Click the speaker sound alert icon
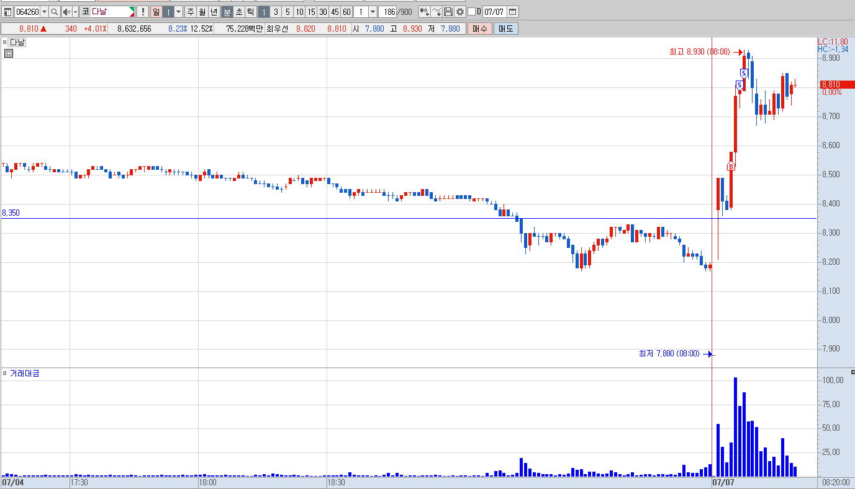The width and height of the screenshot is (855, 489). pos(66,12)
